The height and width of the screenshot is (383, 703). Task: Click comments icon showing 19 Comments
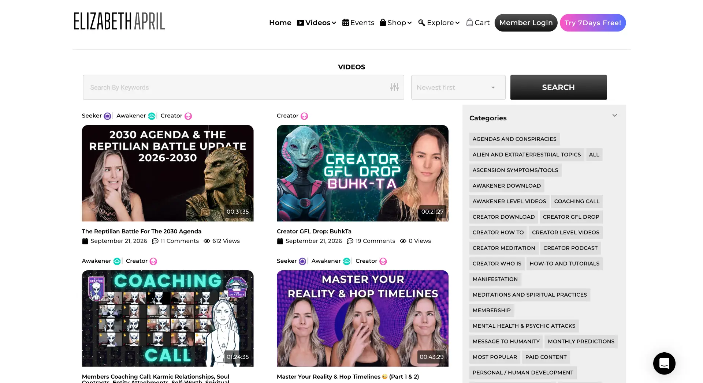click(350, 241)
